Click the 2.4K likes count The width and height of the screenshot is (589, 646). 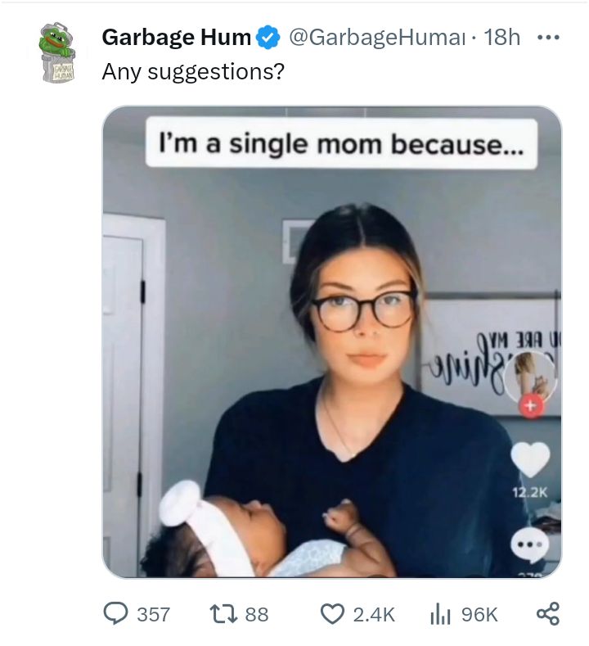pos(374,614)
